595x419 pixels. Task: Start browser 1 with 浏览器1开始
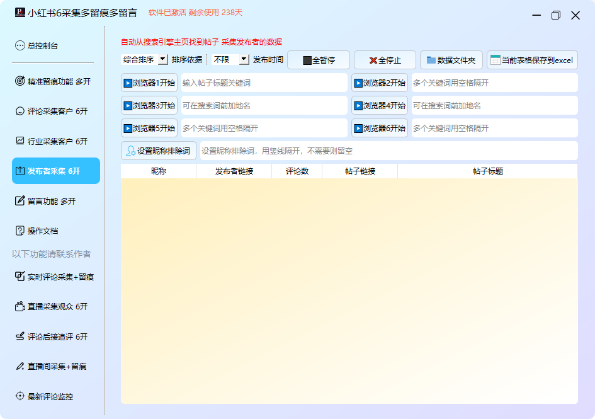click(x=149, y=83)
